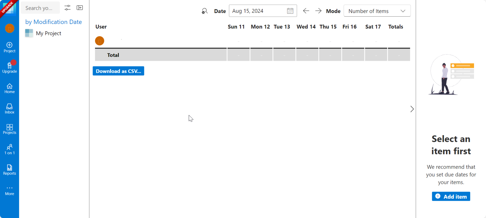Click the Add item button
Viewport: 486px width, 218px height.
451,196
